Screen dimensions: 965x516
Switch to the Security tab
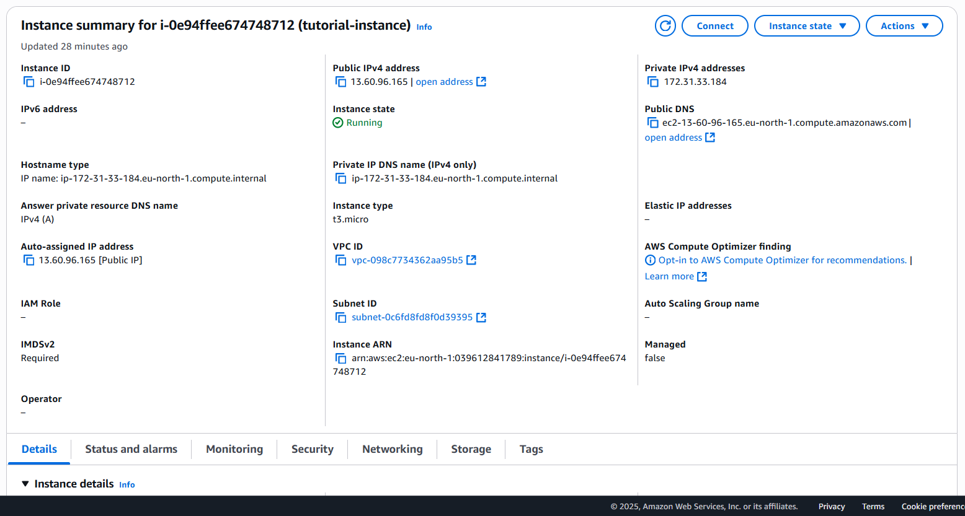coord(312,449)
